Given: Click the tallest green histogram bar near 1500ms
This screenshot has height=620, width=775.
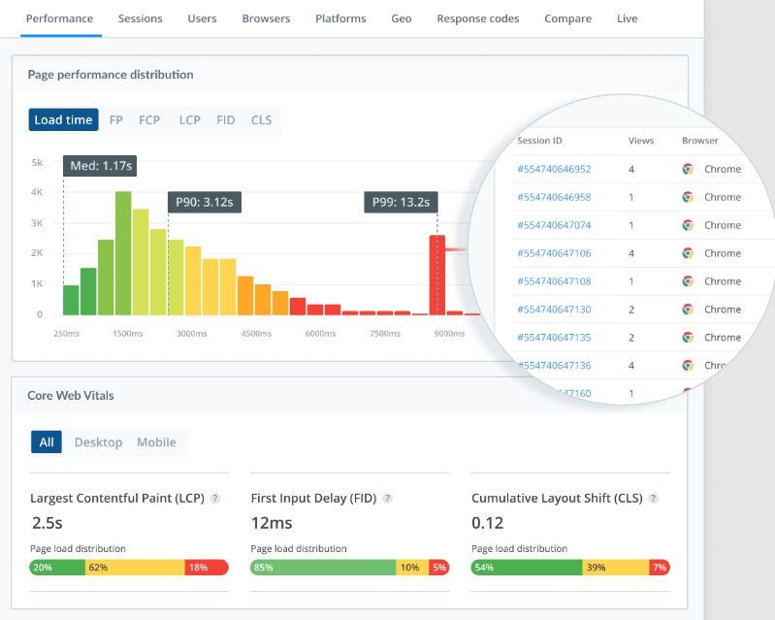Looking at the screenshot, I should click(x=123, y=252).
